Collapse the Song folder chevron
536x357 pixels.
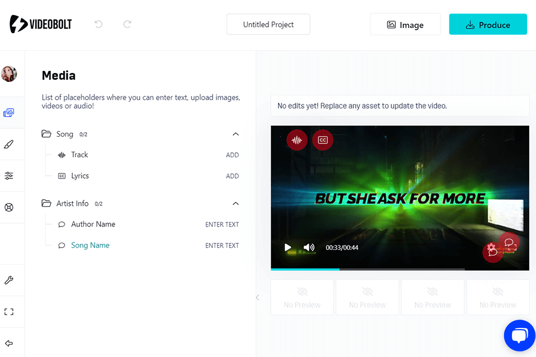[236, 134]
